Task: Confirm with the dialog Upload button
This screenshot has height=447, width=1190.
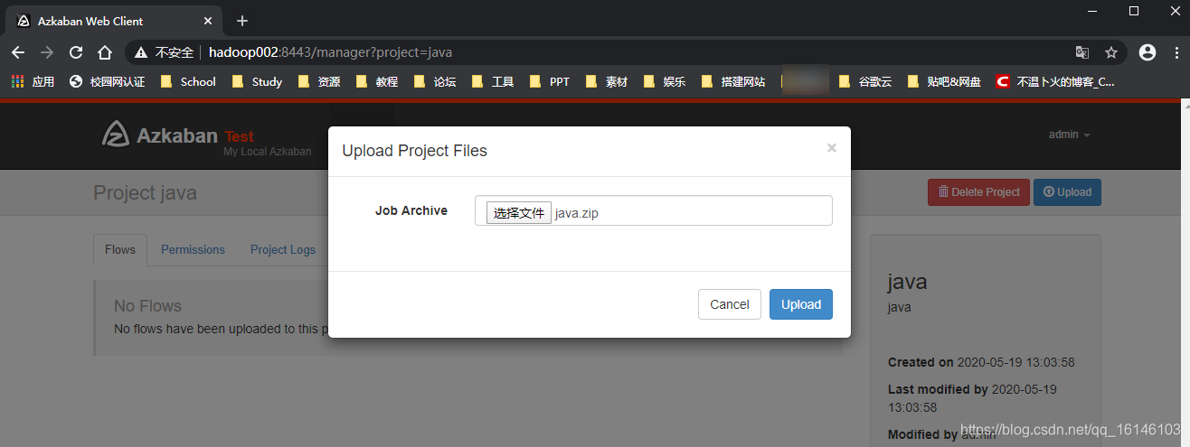Action: [801, 304]
